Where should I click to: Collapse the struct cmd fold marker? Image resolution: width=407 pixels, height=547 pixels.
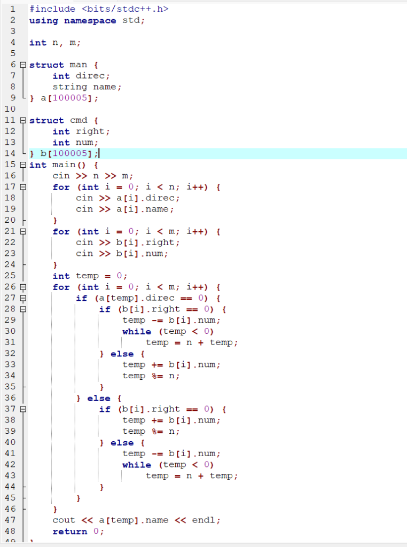22,121
